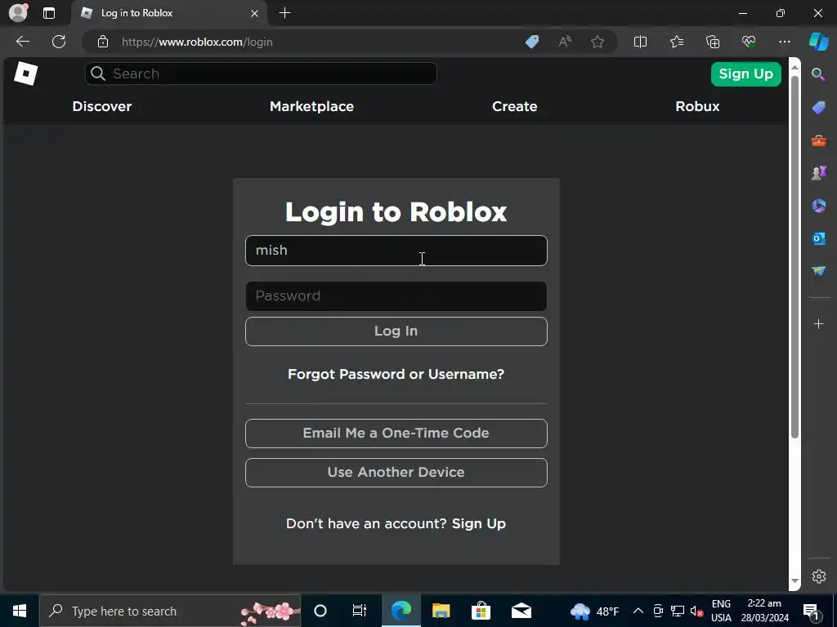Focus the Password field
The image size is (837, 627).
[396, 296]
